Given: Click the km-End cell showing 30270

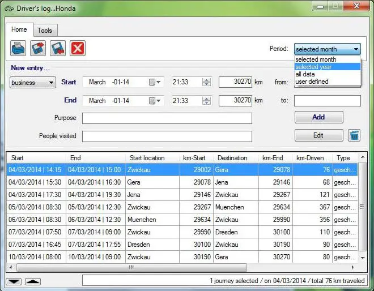Looking at the screenshot, I should click(x=275, y=257).
